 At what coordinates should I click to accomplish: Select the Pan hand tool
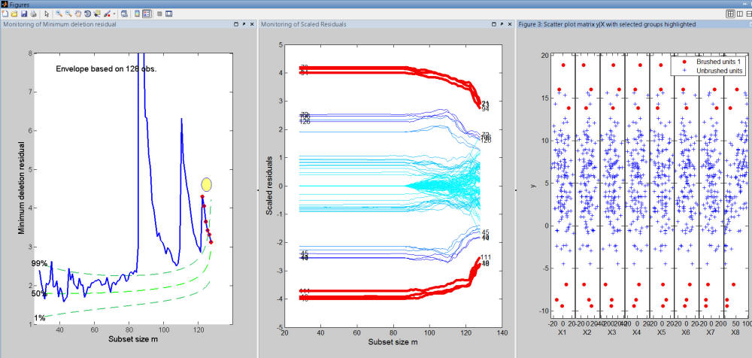[x=77, y=14]
